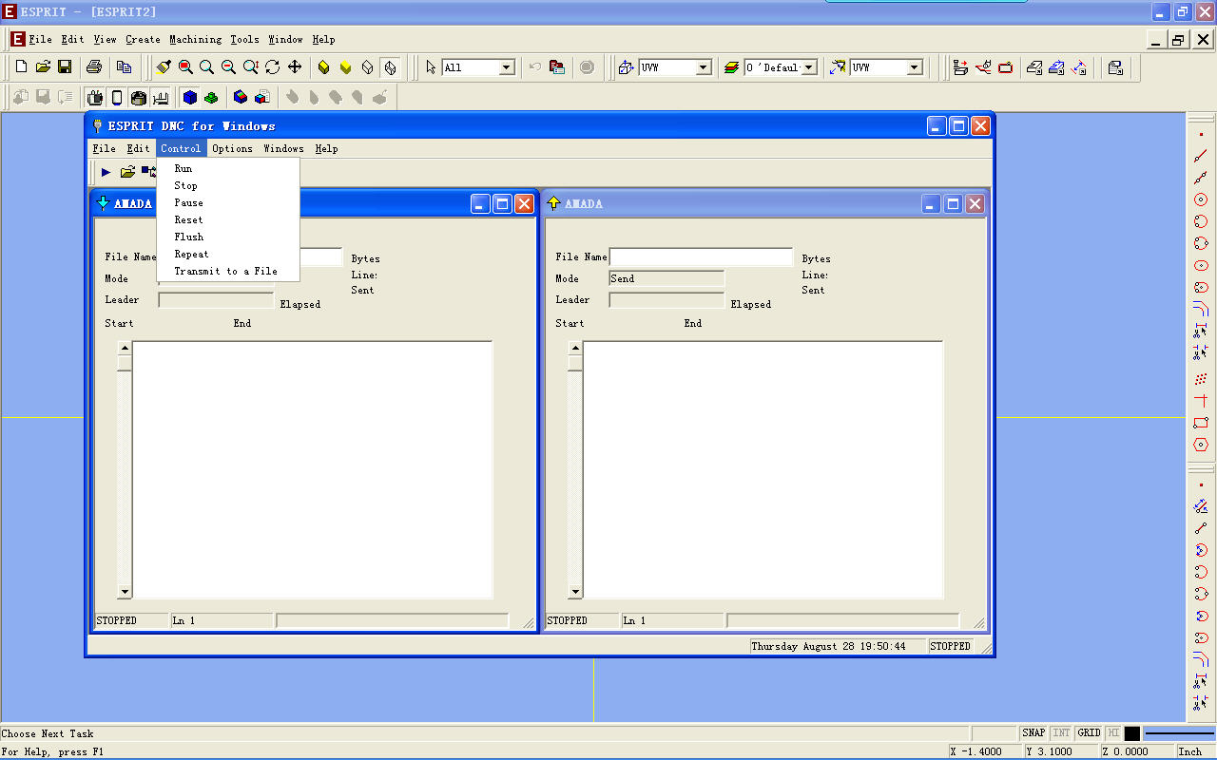
Task: Toggle SNAP mode in status bar
Action: tap(1033, 733)
